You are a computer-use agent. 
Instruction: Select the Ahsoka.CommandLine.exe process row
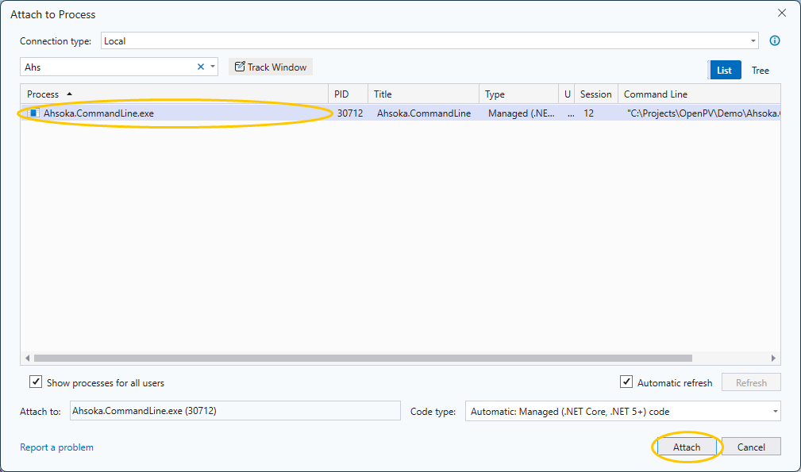pos(400,113)
